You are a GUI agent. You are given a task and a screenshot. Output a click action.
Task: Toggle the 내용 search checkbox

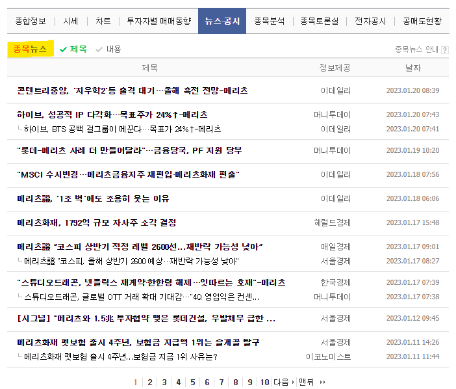108,49
